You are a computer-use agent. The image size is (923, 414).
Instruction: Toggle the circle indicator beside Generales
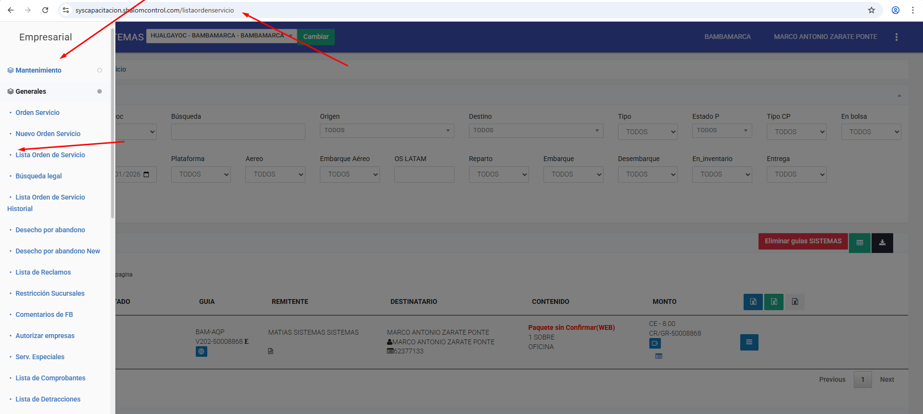[x=100, y=91]
